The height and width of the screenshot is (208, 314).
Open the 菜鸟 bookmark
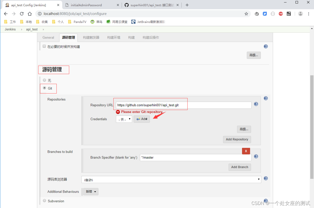click(x=96, y=22)
